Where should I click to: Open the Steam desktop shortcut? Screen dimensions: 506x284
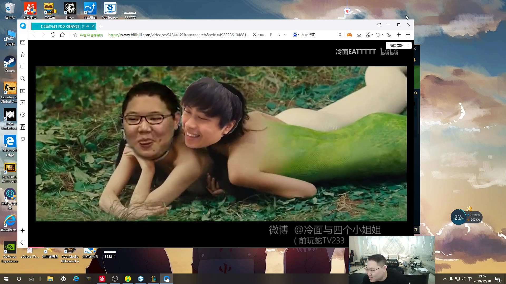click(10, 64)
